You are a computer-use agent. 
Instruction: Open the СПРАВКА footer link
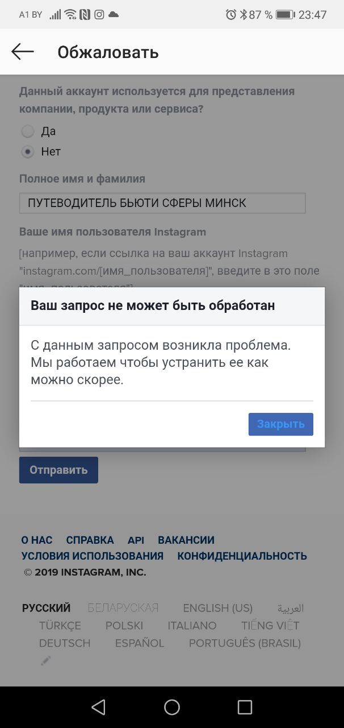click(90, 540)
